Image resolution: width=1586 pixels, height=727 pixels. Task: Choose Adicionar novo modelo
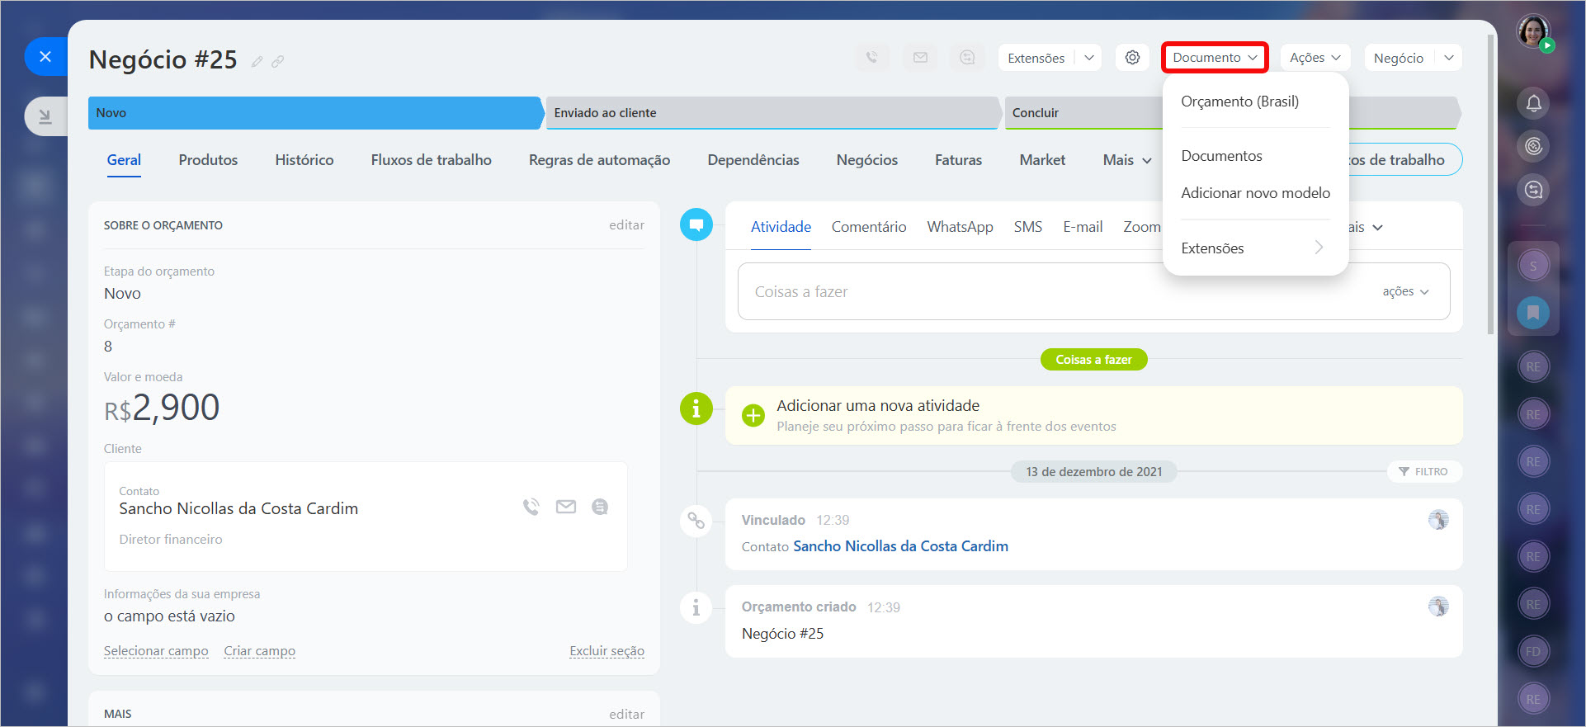point(1255,193)
